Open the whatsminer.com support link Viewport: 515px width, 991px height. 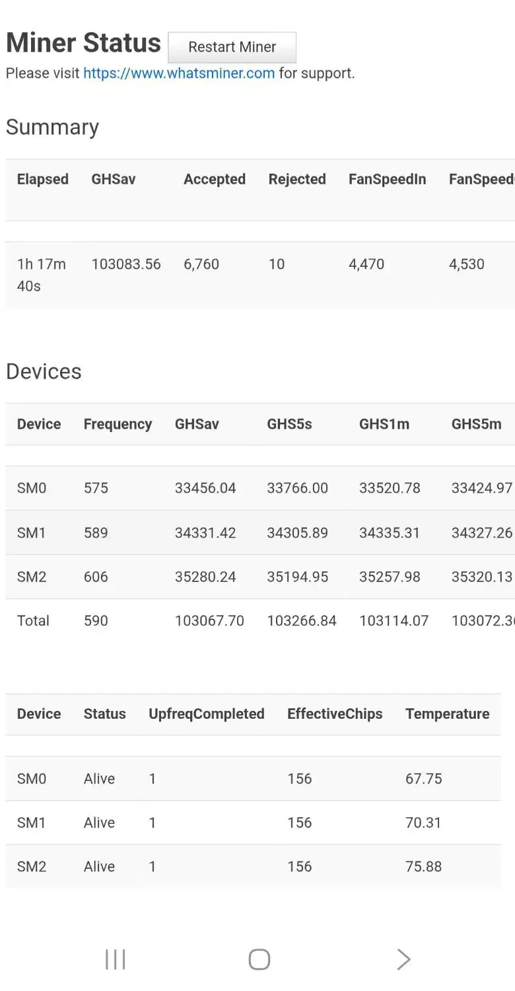coord(179,73)
